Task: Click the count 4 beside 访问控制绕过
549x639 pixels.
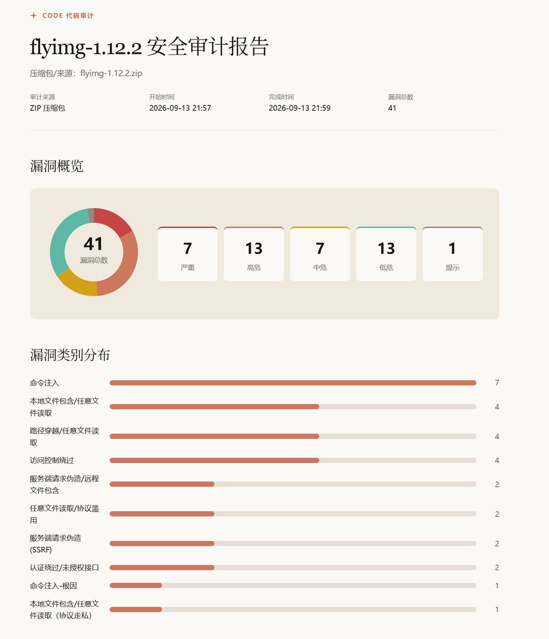Action: [497, 460]
